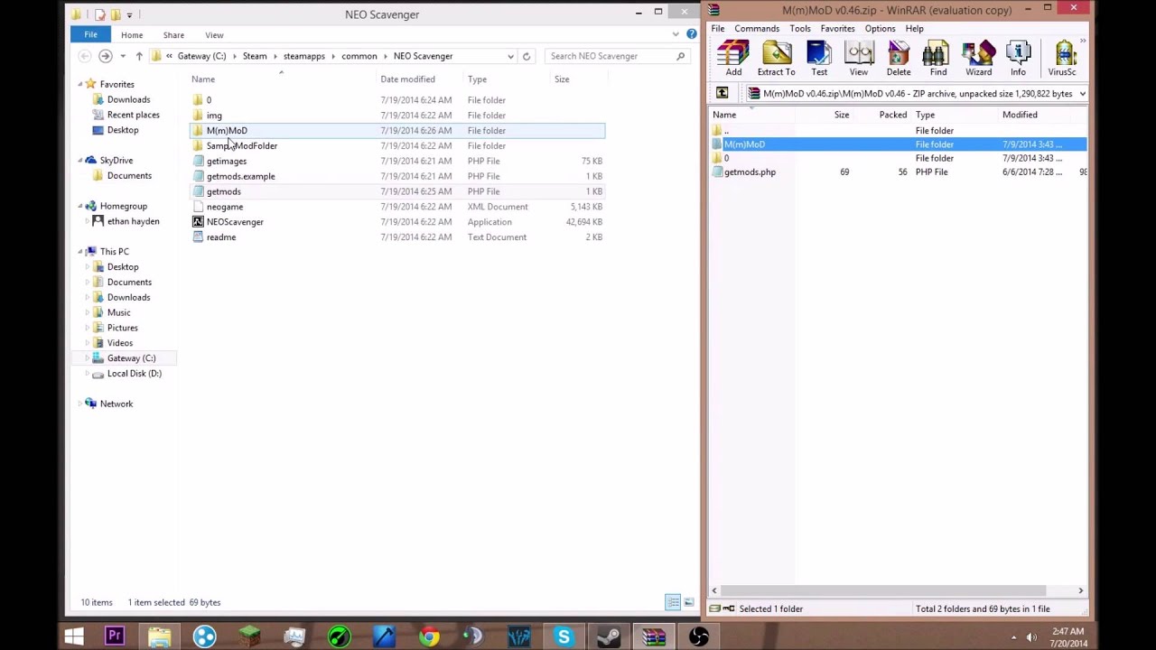The width and height of the screenshot is (1156, 650).
Task: Select the NEOScavenger application file
Action: (x=235, y=222)
